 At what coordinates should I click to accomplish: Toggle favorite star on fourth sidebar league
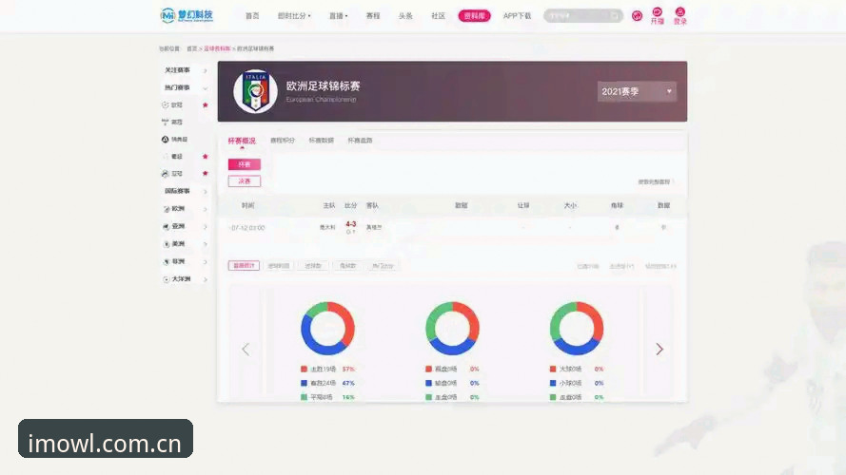[x=205, y=156]
